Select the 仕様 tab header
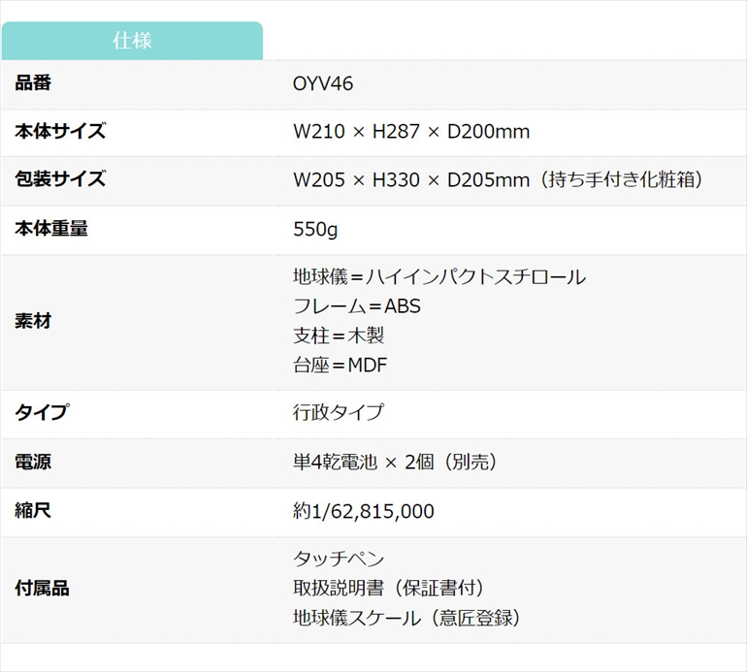The height and width of the screenshot is (672, 747). click(132, 41)
